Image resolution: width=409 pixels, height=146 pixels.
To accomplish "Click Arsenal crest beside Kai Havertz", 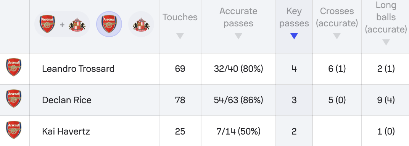I will (14, 130).
